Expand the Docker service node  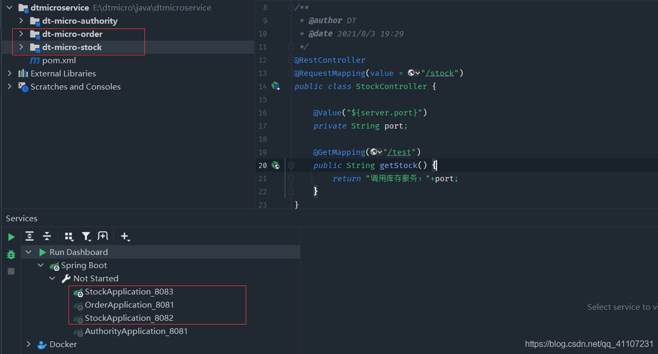[x=29, y=344]
